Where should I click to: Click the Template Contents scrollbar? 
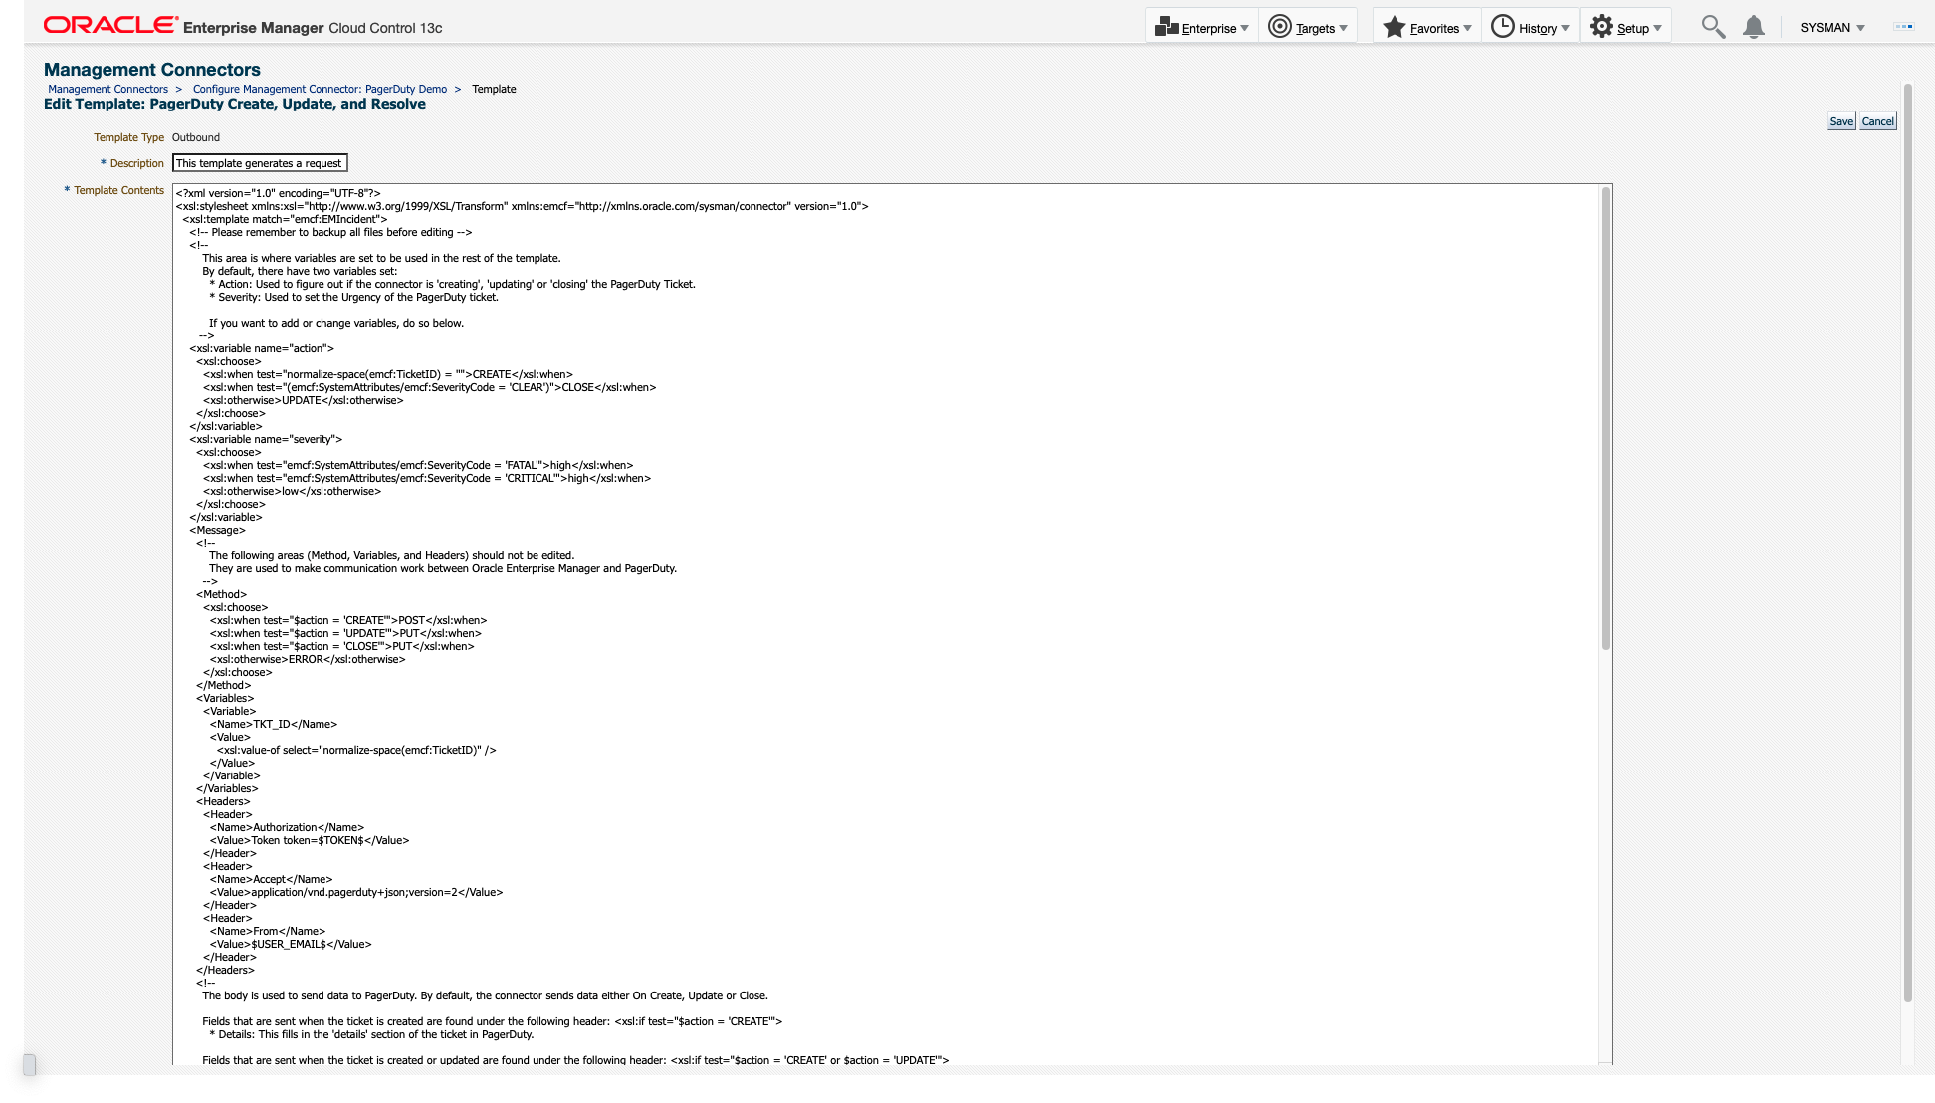(x=1605, y=418)
